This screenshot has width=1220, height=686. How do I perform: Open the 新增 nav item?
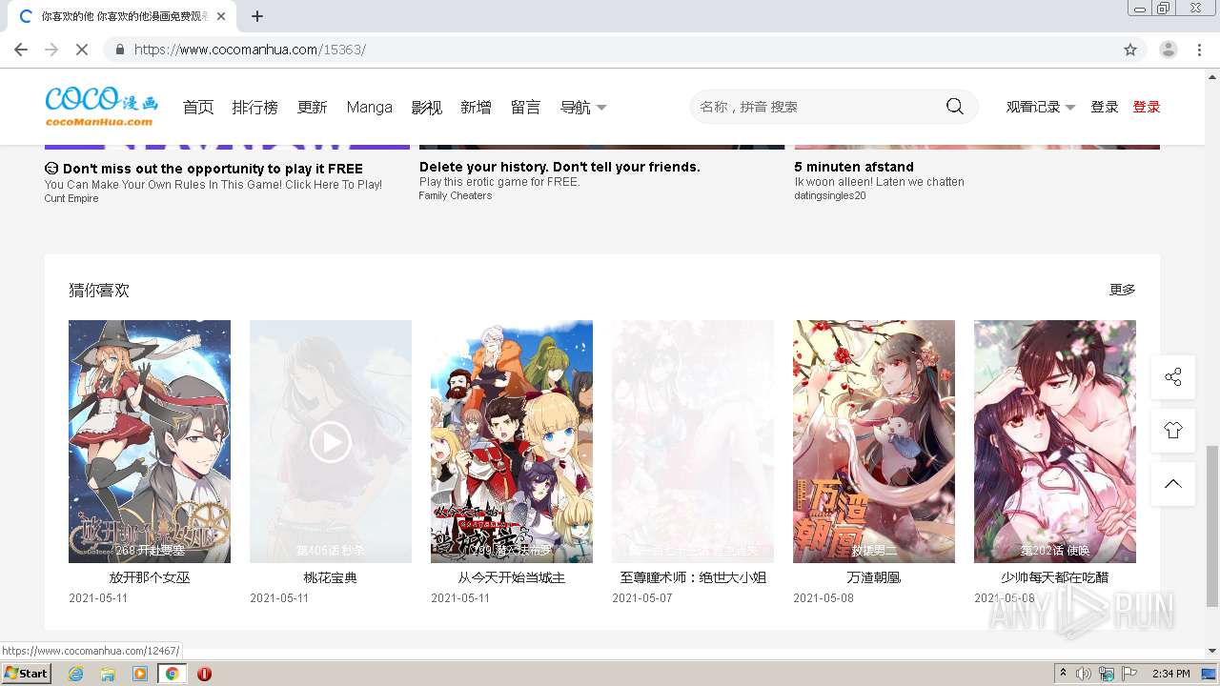[x=477, y=108]
